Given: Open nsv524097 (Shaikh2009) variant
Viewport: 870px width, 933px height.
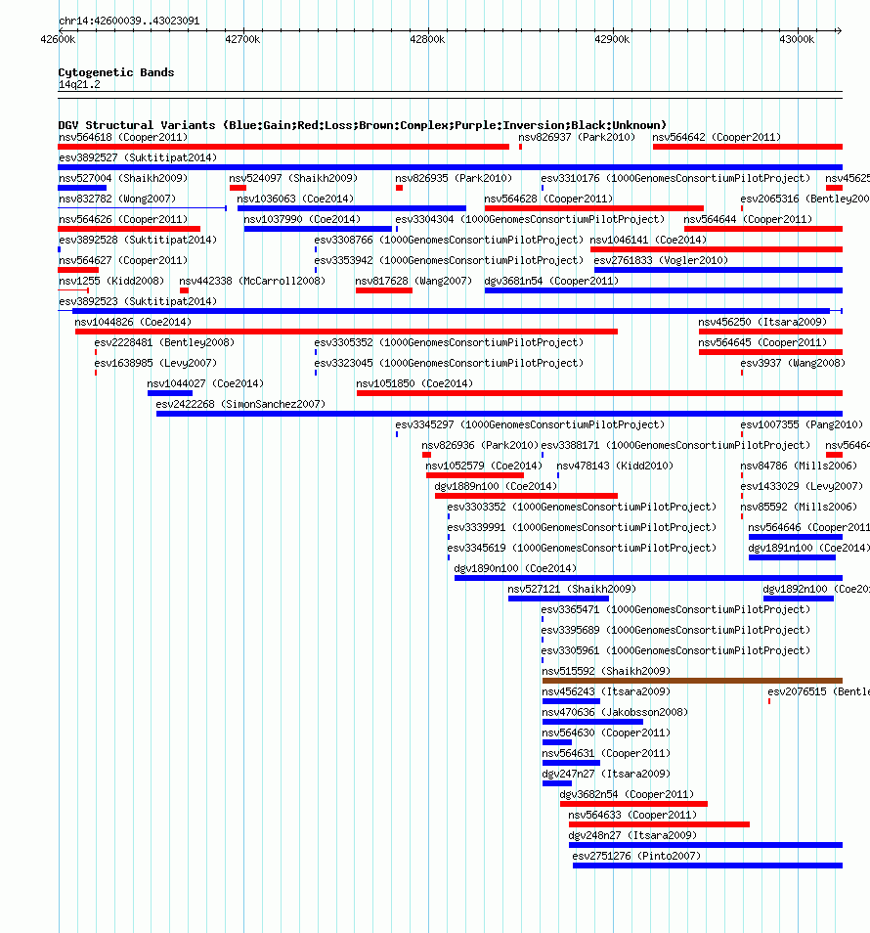Looking at the screenshot, I should pos(293,179).
